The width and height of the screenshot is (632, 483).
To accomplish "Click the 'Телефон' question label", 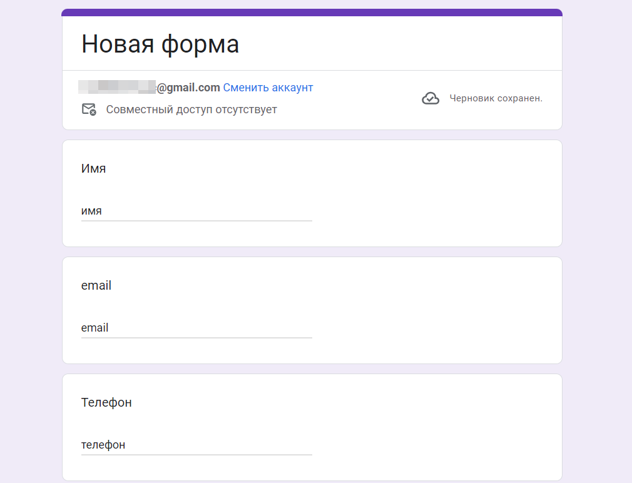I will pyautogui.click(x=106, y=402).
